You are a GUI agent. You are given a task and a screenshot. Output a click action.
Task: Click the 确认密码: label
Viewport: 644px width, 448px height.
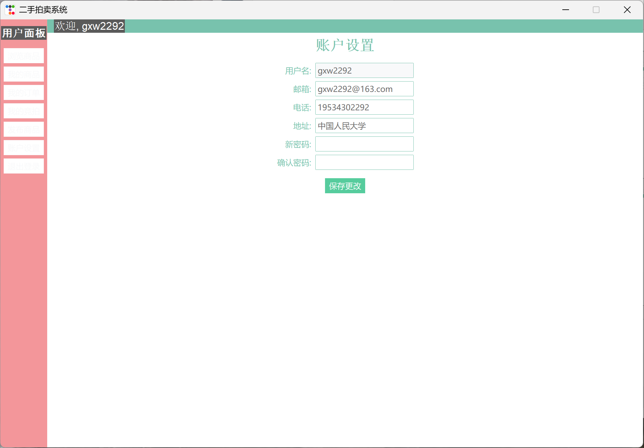pos(294,163)
